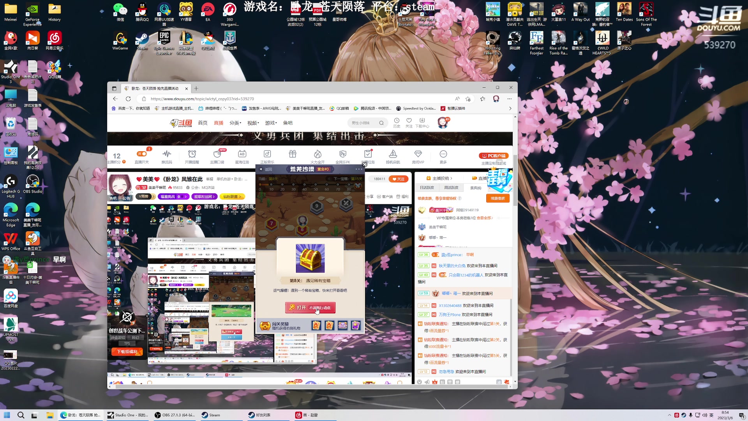Open Windows Start menu
The height and width of the screenshot is (421, 748).
(7, 415)
